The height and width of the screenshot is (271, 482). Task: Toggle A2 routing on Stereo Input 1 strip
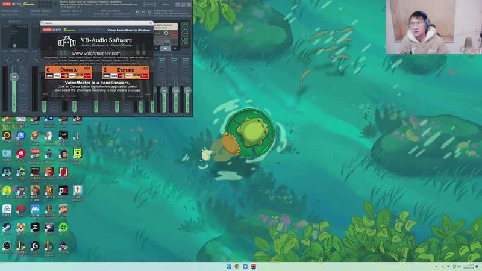point(23,73)
